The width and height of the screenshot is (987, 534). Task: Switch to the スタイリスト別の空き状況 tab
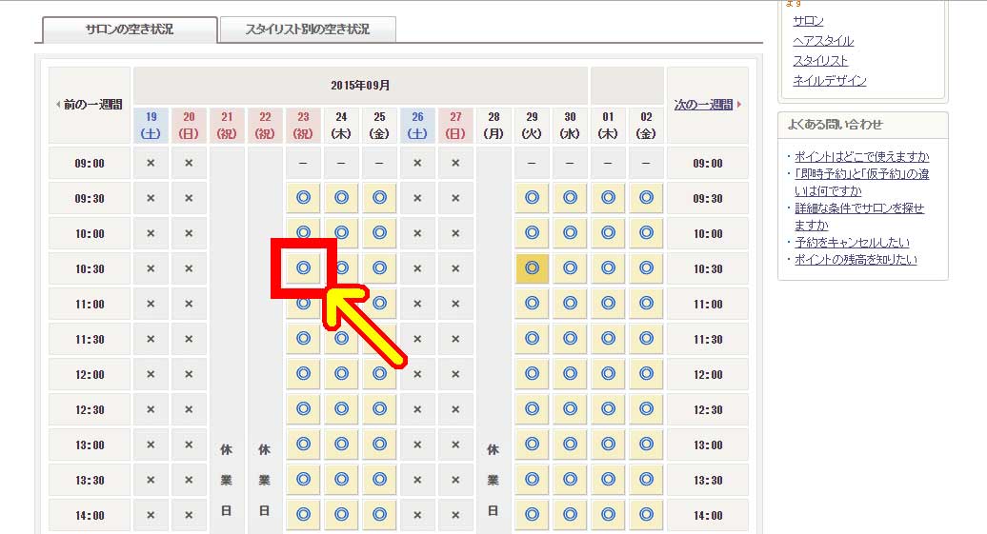tap(307, 30)
